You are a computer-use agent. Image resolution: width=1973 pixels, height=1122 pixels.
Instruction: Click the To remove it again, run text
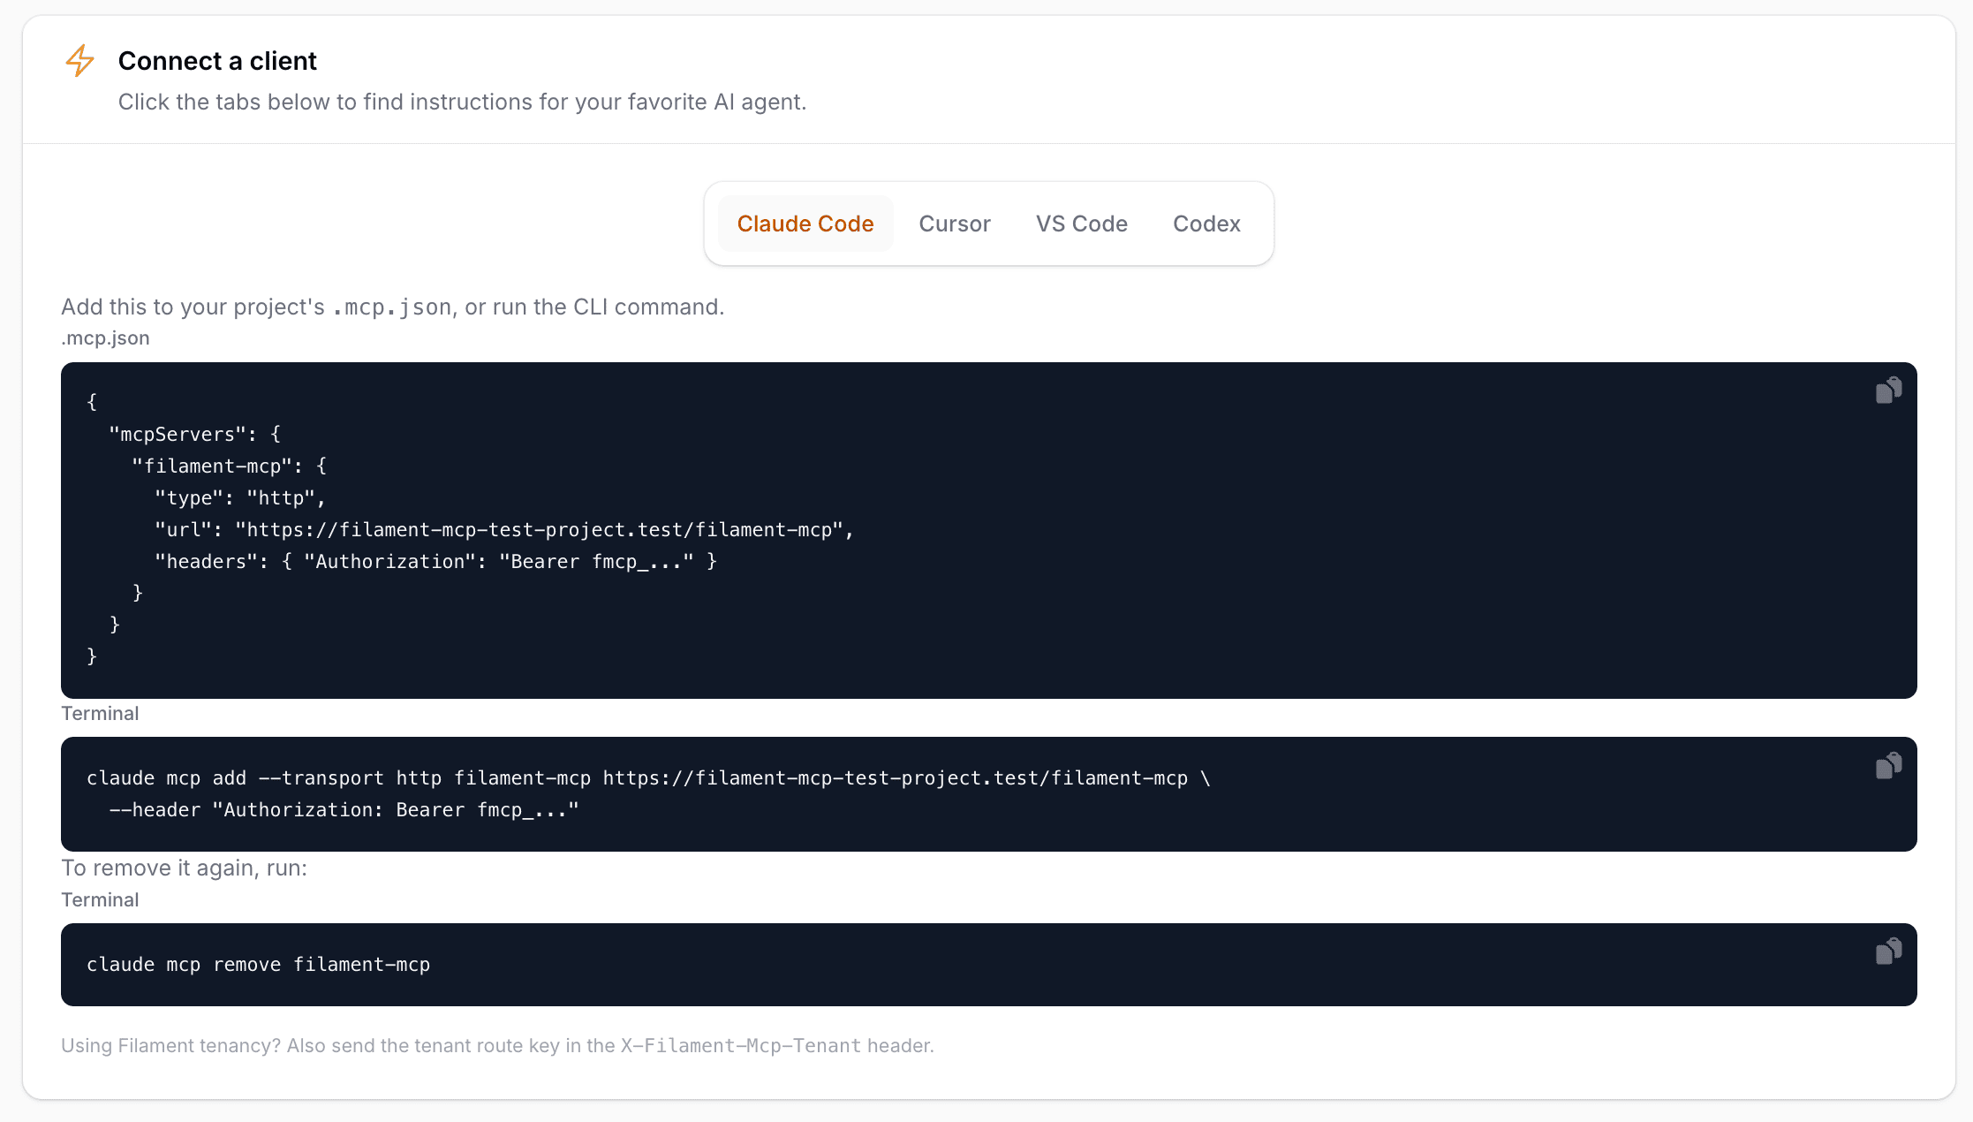(x=184, y=868)
